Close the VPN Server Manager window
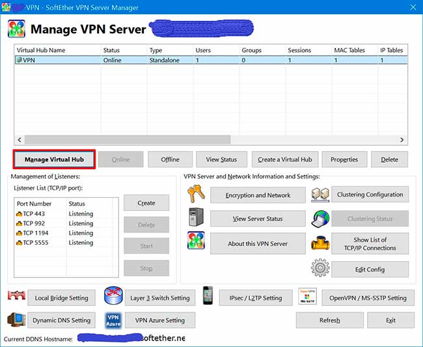This screenshot has width=423, height=347. pyautogui.click(x=413, y=7)
